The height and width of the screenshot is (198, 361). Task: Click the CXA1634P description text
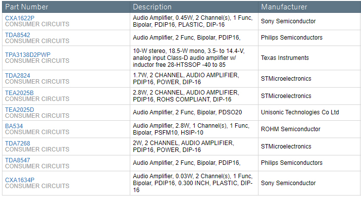[x=192, y=183]
